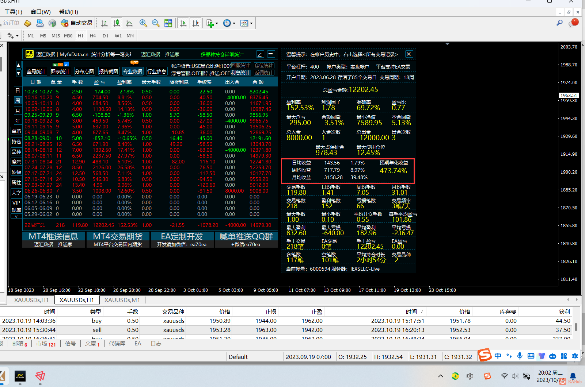Viewport: 585px width, 387px height.
Task: Select the W1 timeframe
Action: point(118,36)
